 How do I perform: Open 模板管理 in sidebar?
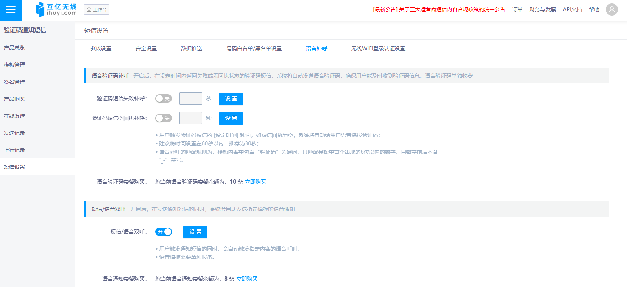14,65
